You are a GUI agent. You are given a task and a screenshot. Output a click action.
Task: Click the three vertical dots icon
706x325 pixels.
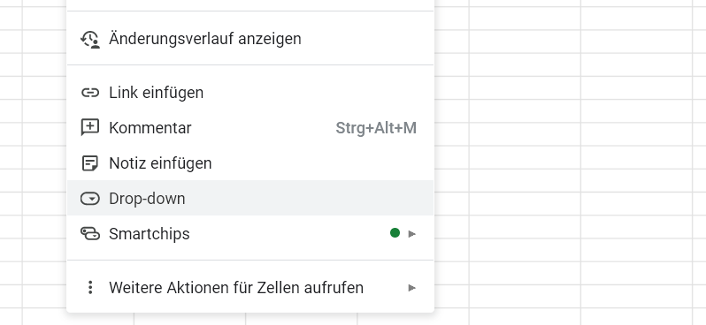pyautogui.click(x=90, y=287)
